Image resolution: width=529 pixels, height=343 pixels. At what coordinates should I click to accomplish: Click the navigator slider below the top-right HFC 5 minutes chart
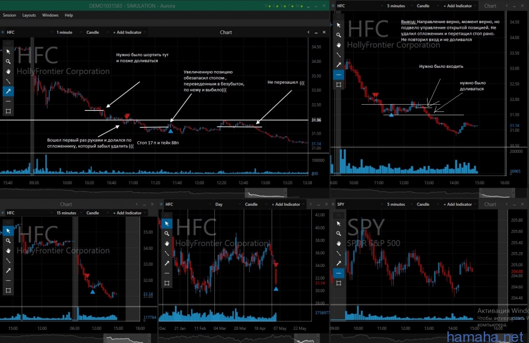(x=496, y=194)
